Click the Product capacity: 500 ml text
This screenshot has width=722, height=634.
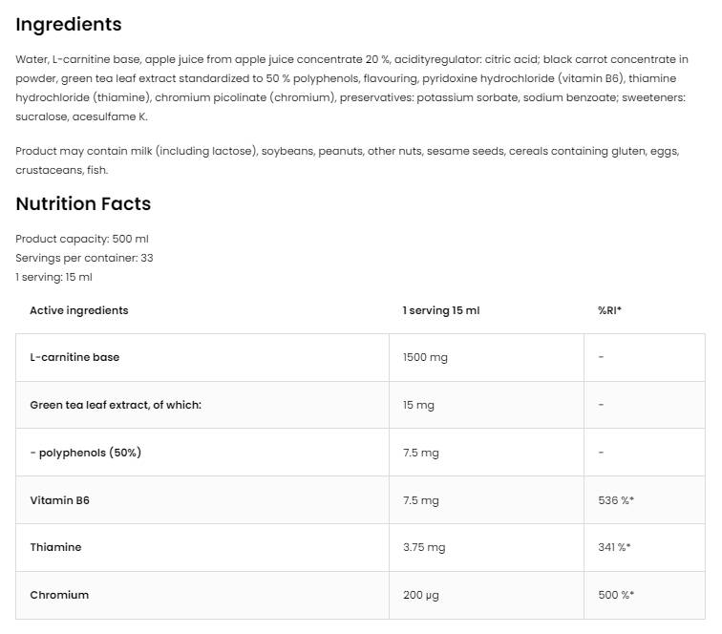[x=82, y=239]
